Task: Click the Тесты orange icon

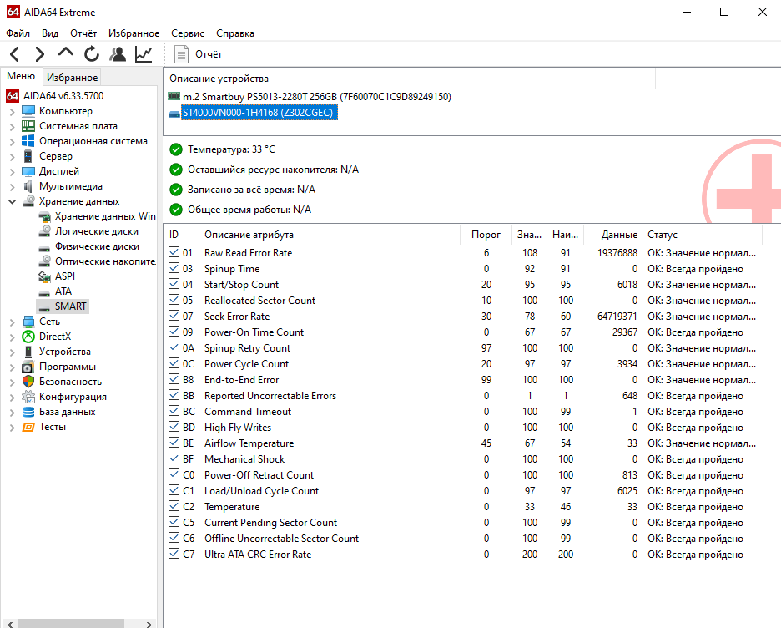Action: (x=28, y=427)
